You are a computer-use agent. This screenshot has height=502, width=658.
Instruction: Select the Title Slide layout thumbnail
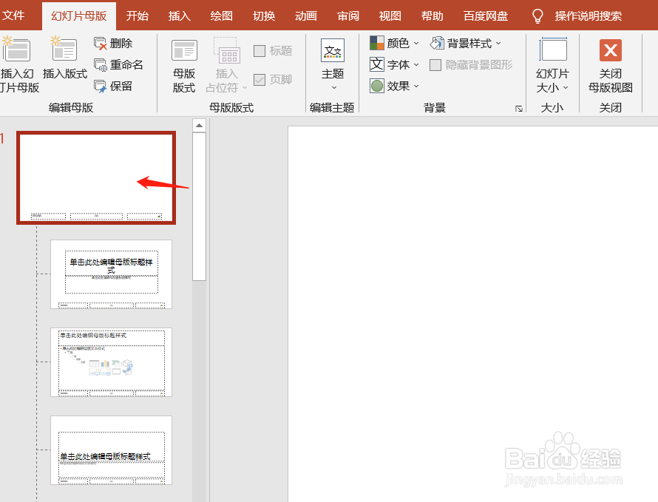pyautogui.click(x=111, y=274)
